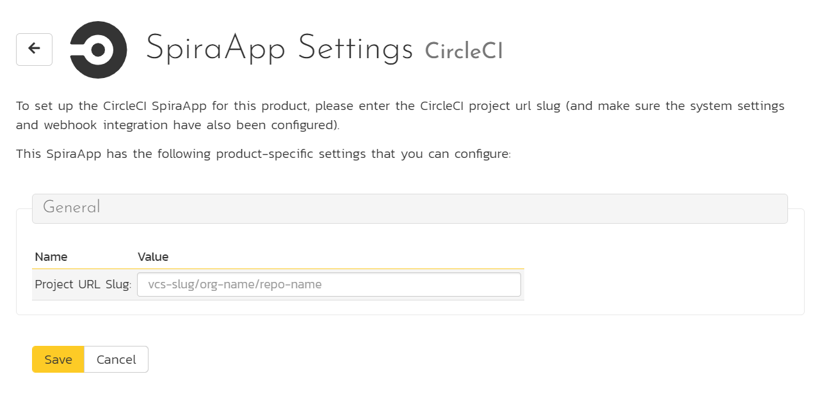Click the Name column header
The image size is (813, 397).
(51, 257)
